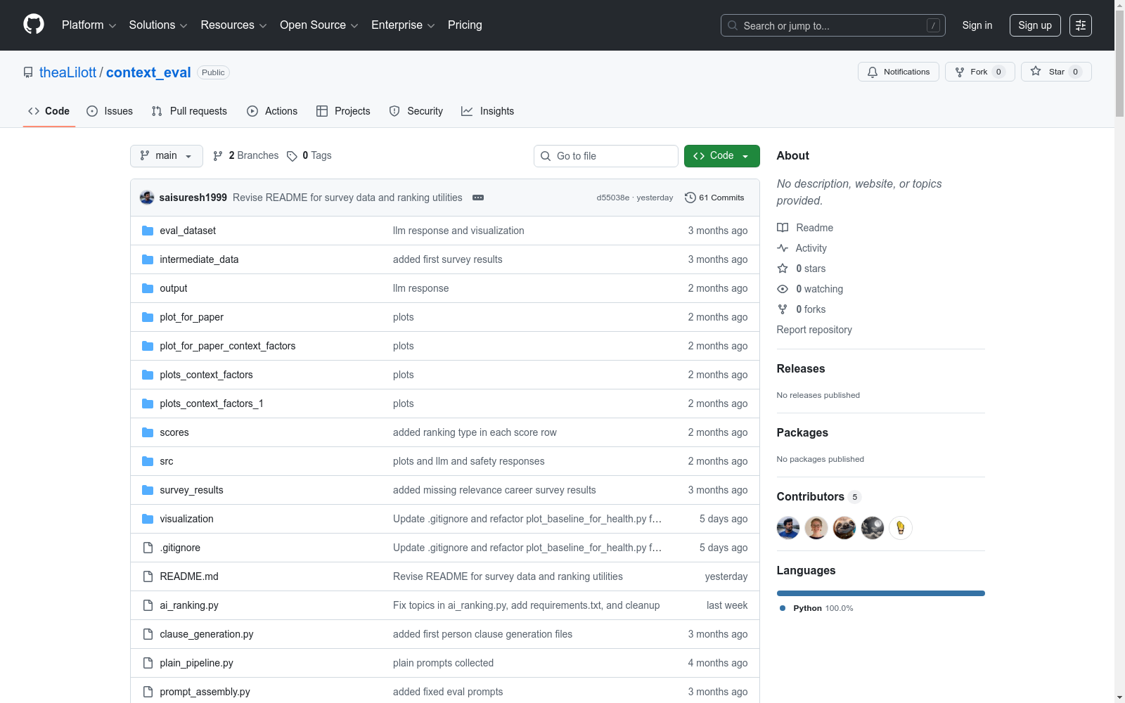
Task: Click the fork icon beside 0 forks
Action: 783,309
